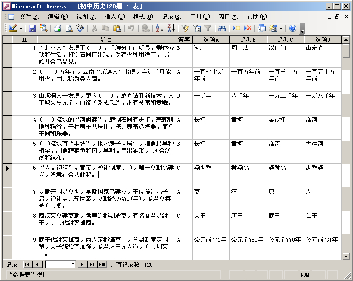Image resolution: width=353 pixels, height=281 pixels.
Task: Click the Undo arrow icon
Action: [131, 28]
